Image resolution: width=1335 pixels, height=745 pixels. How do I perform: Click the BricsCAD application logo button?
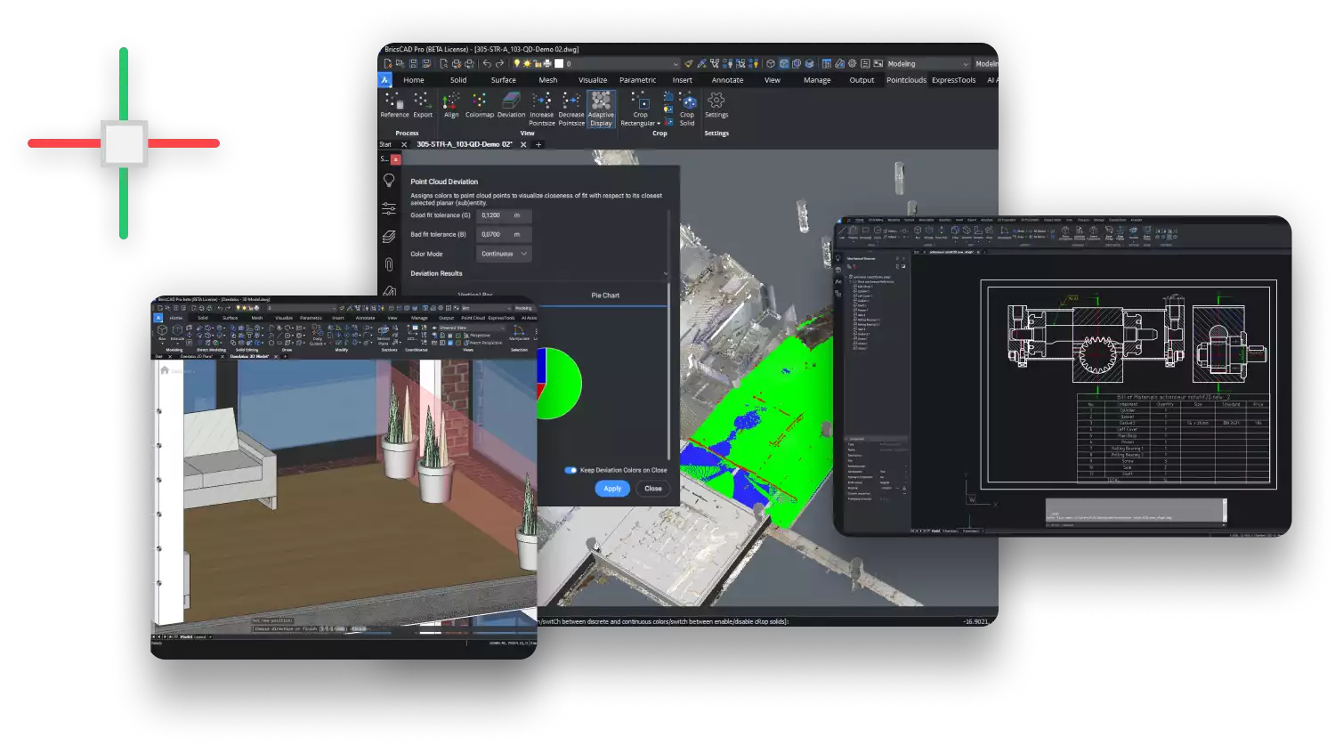tap(385, 80)
